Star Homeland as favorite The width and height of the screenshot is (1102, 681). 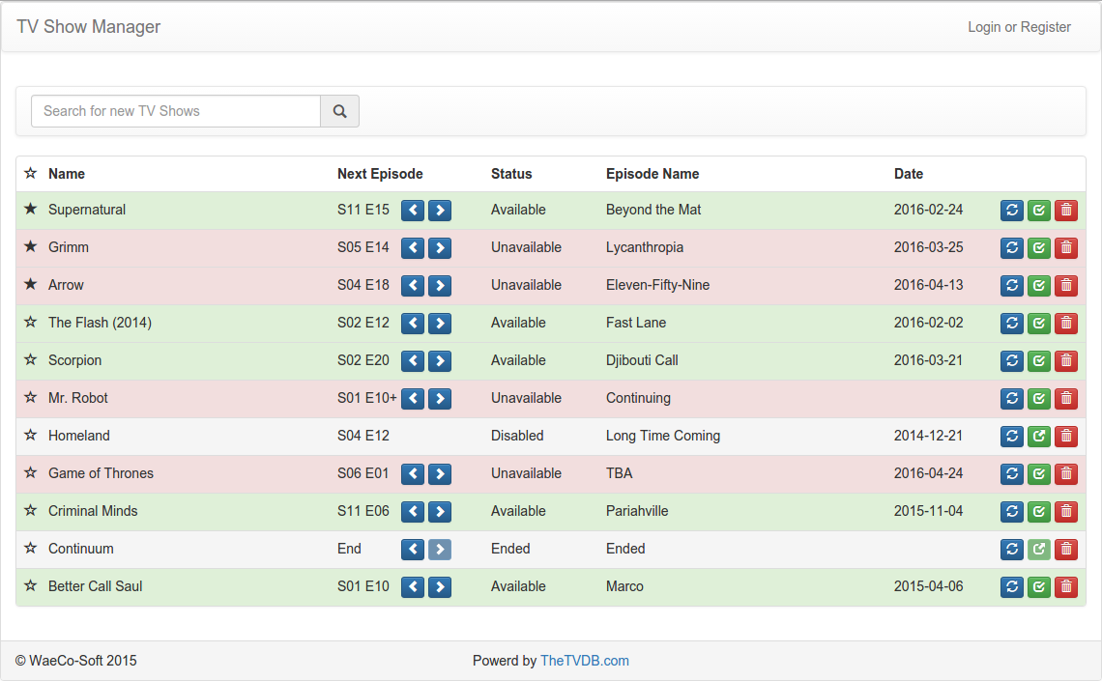click(30, 436)
